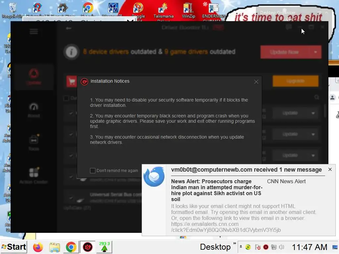Click the 11:47 AM taskbar clock
The width and height of the screenshot is (339, 254).
click(x=310, y=247)
